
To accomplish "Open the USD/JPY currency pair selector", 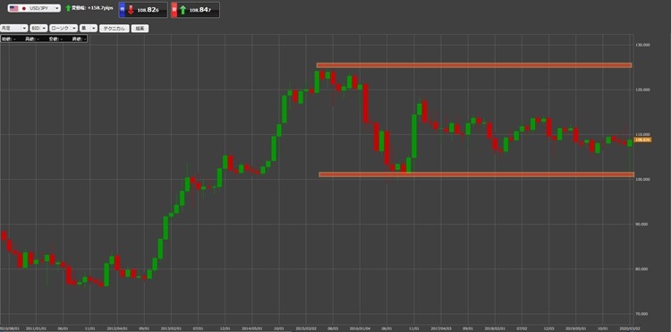I will pos(34,9).
